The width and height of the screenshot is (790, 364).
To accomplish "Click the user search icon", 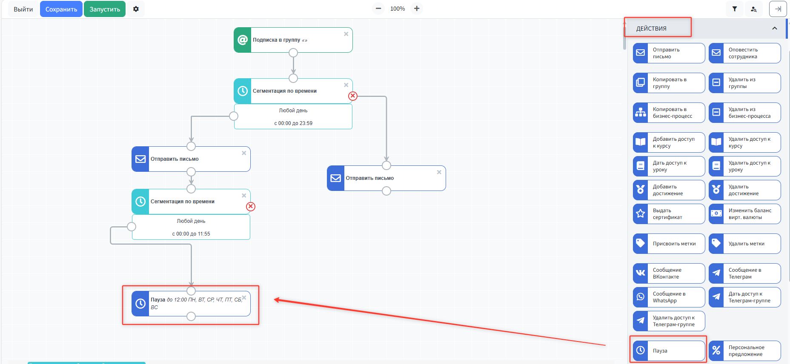I will point(754,9).
